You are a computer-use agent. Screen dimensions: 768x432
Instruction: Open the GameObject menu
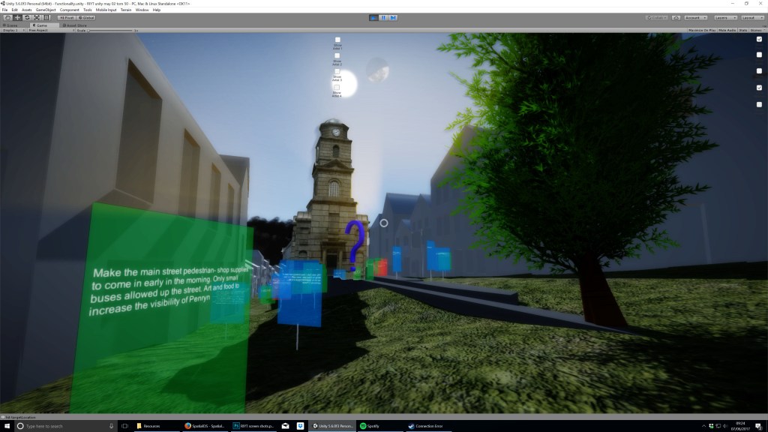pyautogui.click(x=46, y=10)
